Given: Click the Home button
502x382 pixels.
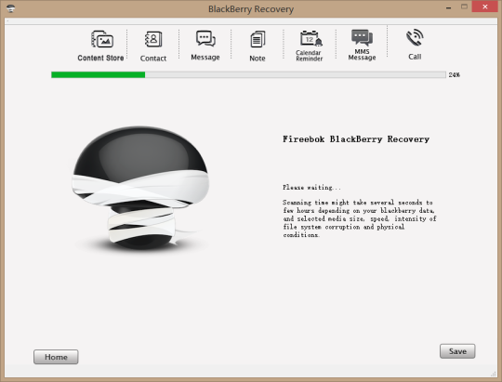Looking at the screenshot, I should point(56,357).
